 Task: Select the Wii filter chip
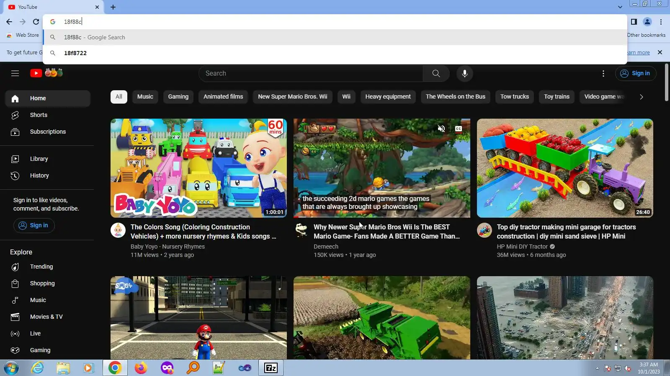pyautogui.click(x=346, y=97)
